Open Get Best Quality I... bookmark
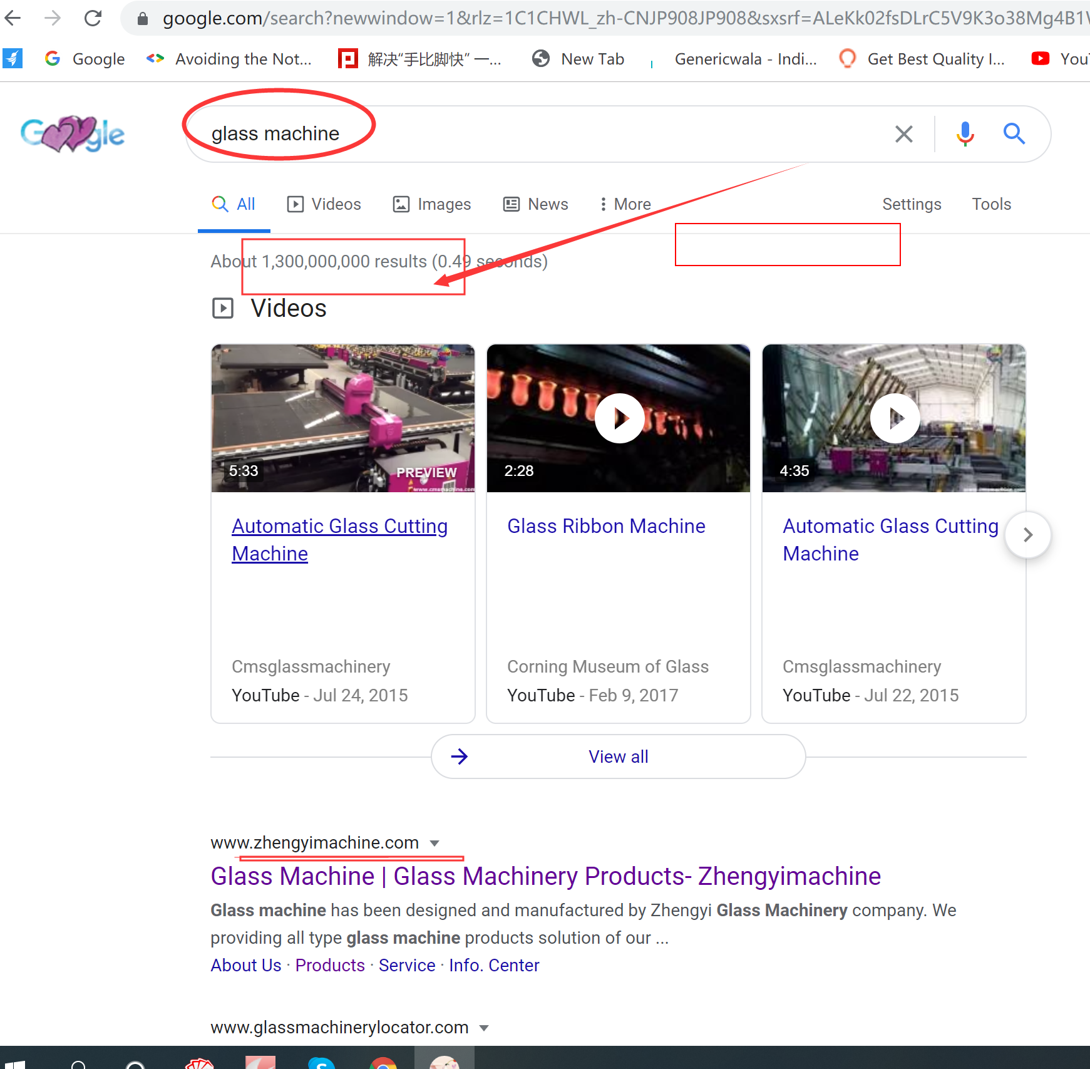The width and height of the screenshot is (1090, 1069). tap(922, 59)
